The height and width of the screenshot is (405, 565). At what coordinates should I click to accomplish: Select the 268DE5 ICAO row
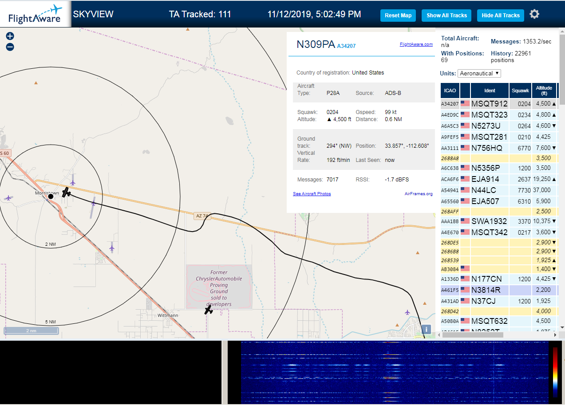pyautogui.click(x=499, y=242)
